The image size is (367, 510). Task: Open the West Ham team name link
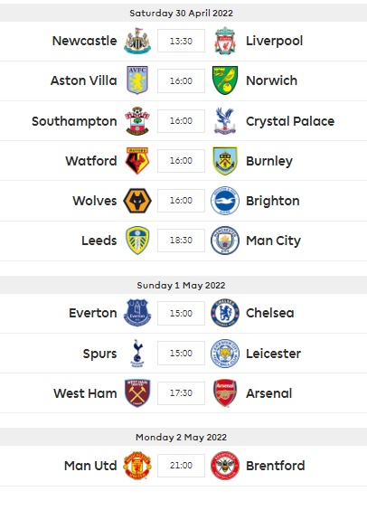[85, 393]
